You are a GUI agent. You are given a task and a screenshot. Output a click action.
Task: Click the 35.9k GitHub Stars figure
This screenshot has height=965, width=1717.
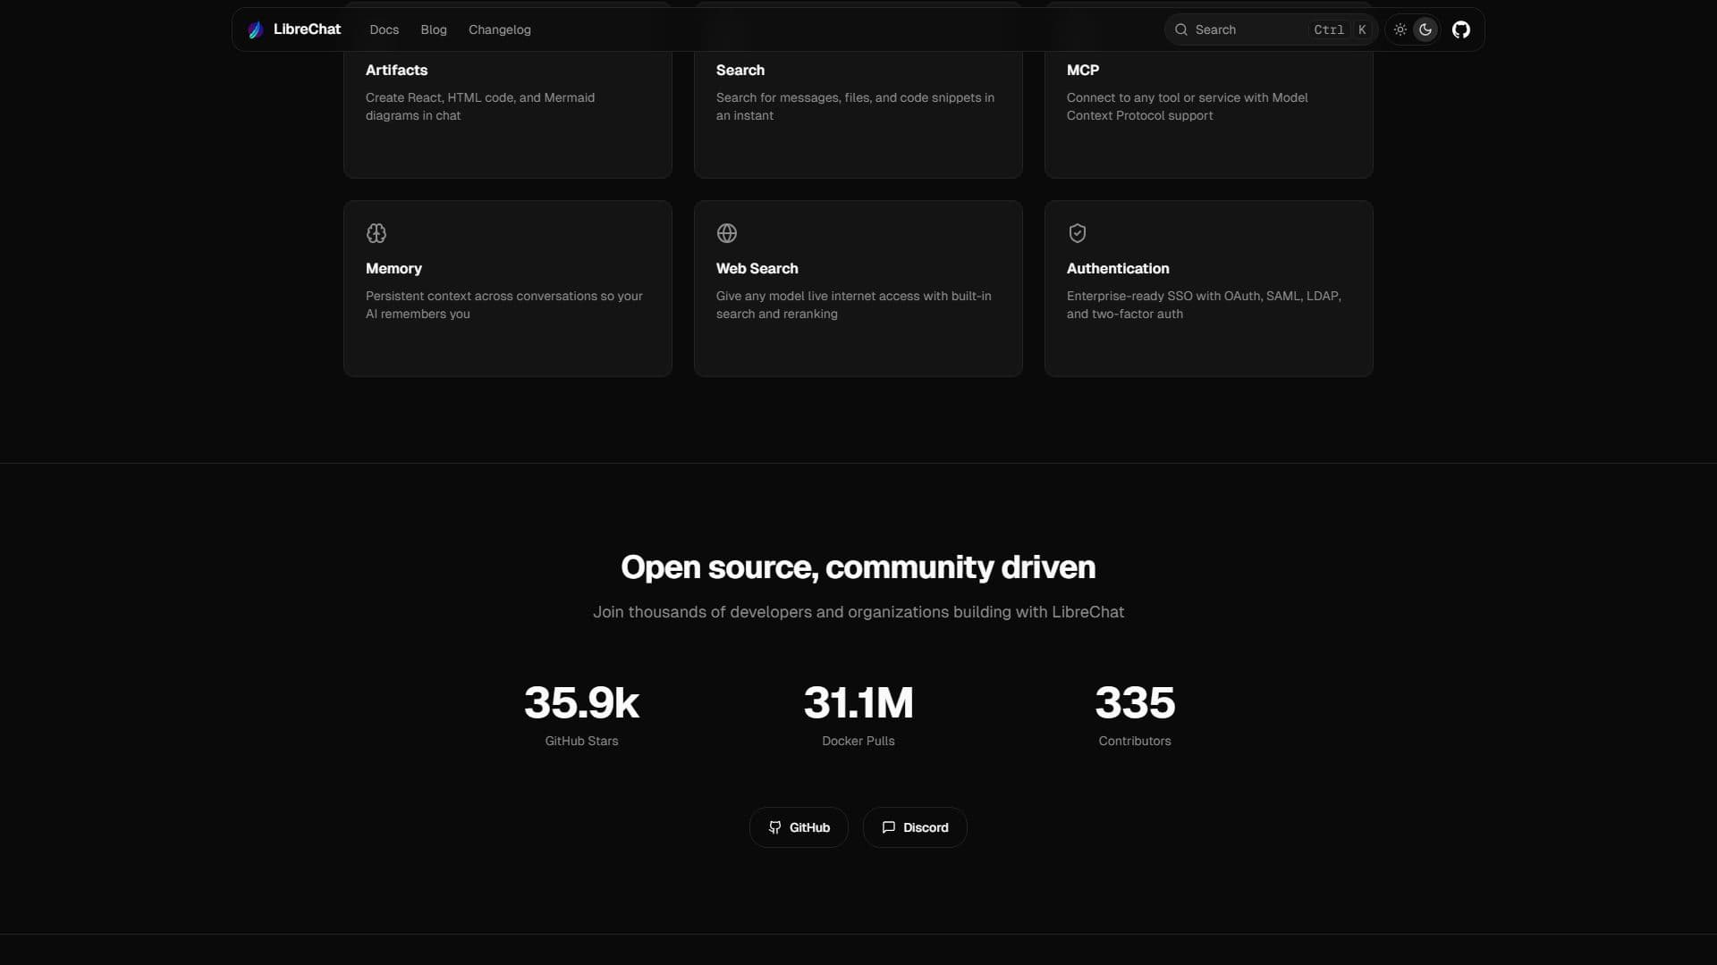[x=581, y=702]
